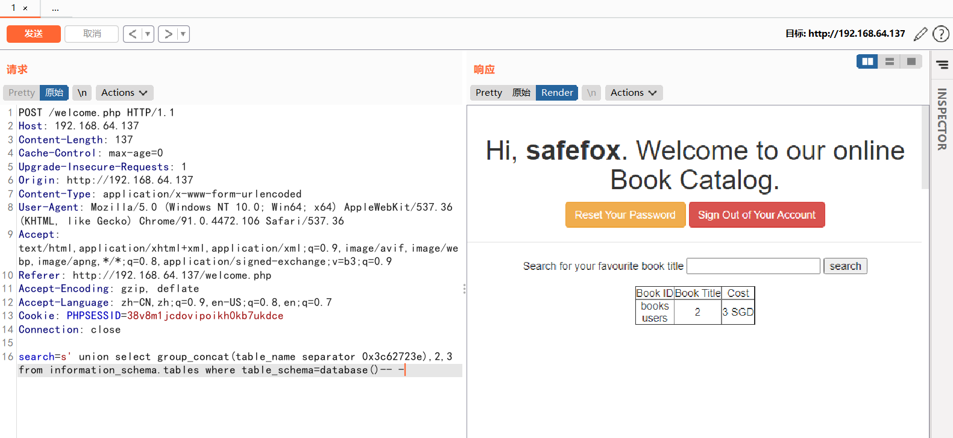Click Sign Out of Your Account button
953x438 pixels.
pos(756,215)
